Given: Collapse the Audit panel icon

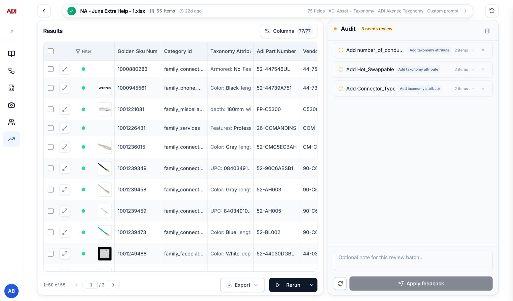Looking at the screenshot, I should [x=488, y=31].
